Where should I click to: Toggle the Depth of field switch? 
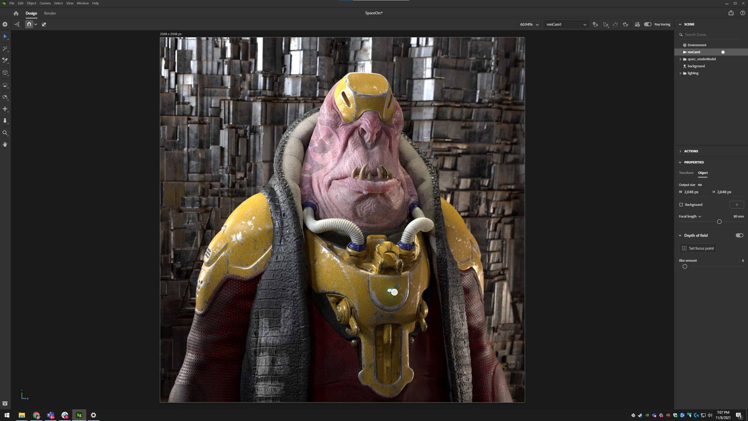(x=739, y=235)
